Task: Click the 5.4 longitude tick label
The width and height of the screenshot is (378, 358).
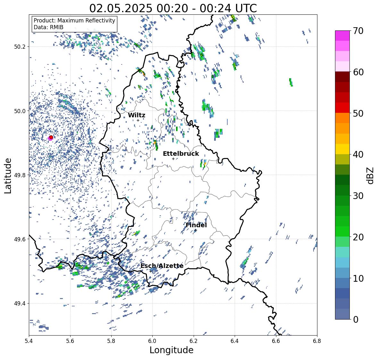Action: click(x=29, y=341)
